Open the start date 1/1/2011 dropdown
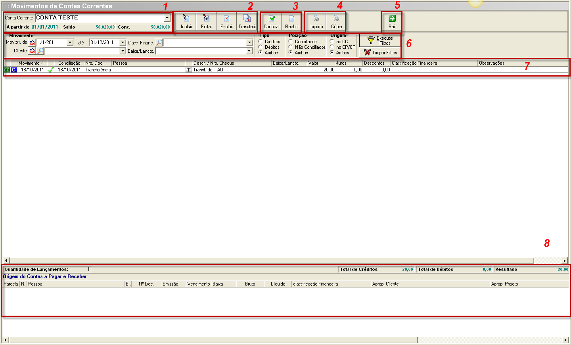The width and height of the screenshot is (571, 345). click(70, 42)
